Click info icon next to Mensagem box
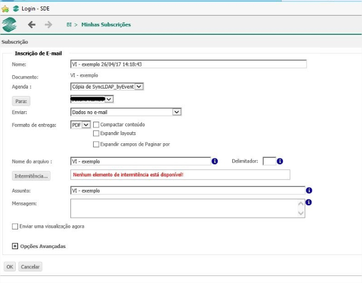 point(308,203)
